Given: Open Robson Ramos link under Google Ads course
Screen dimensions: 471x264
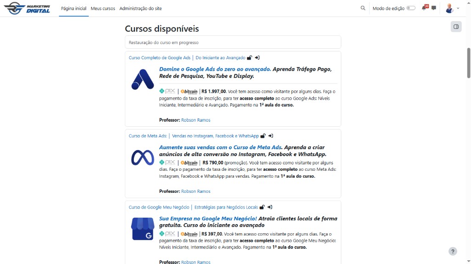Looking at the screenshot, I should (x=196, y=120).
